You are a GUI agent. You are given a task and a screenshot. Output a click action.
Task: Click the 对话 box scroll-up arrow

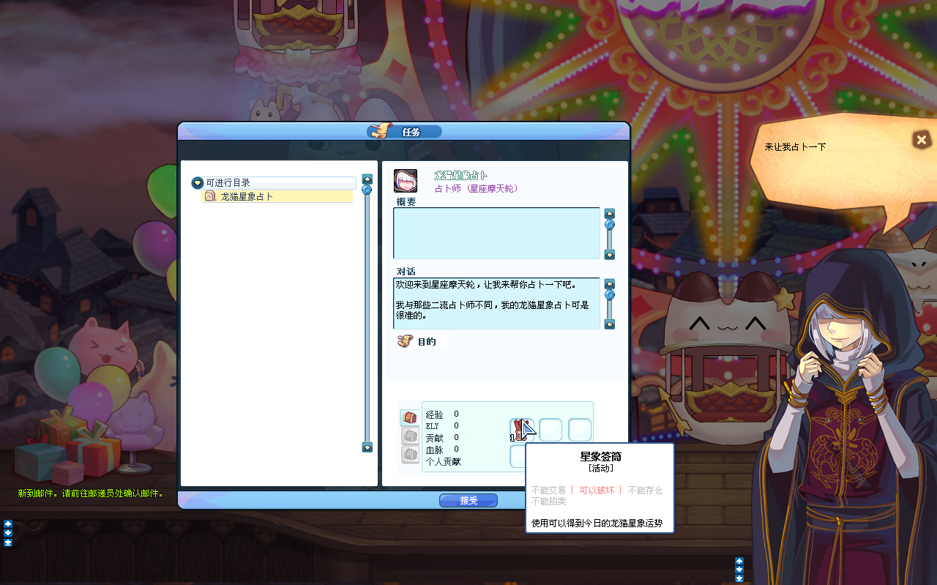(610, 284)
